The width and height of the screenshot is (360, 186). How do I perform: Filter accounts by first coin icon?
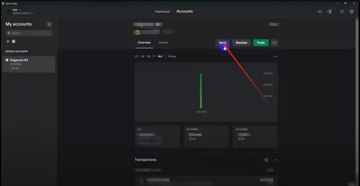click(8, 41)
